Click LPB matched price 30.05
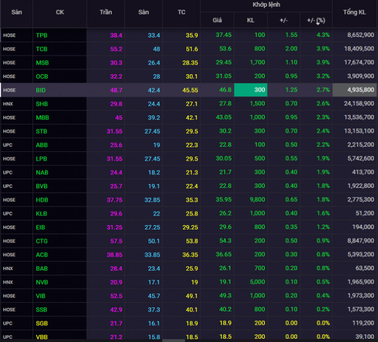This screenshot has width=378, height=342. point(223,158)
